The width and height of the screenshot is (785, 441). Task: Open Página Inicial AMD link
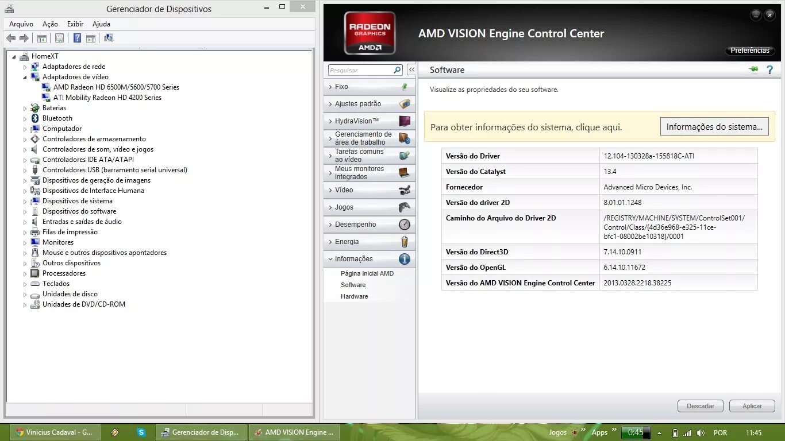coord(367,273)
